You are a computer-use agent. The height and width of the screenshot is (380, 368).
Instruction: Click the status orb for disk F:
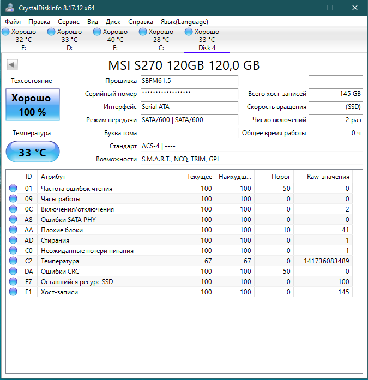[x=97, y=32]
